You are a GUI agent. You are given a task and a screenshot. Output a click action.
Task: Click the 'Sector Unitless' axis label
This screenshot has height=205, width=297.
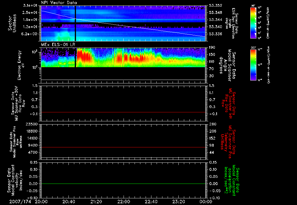pos(12,23)
